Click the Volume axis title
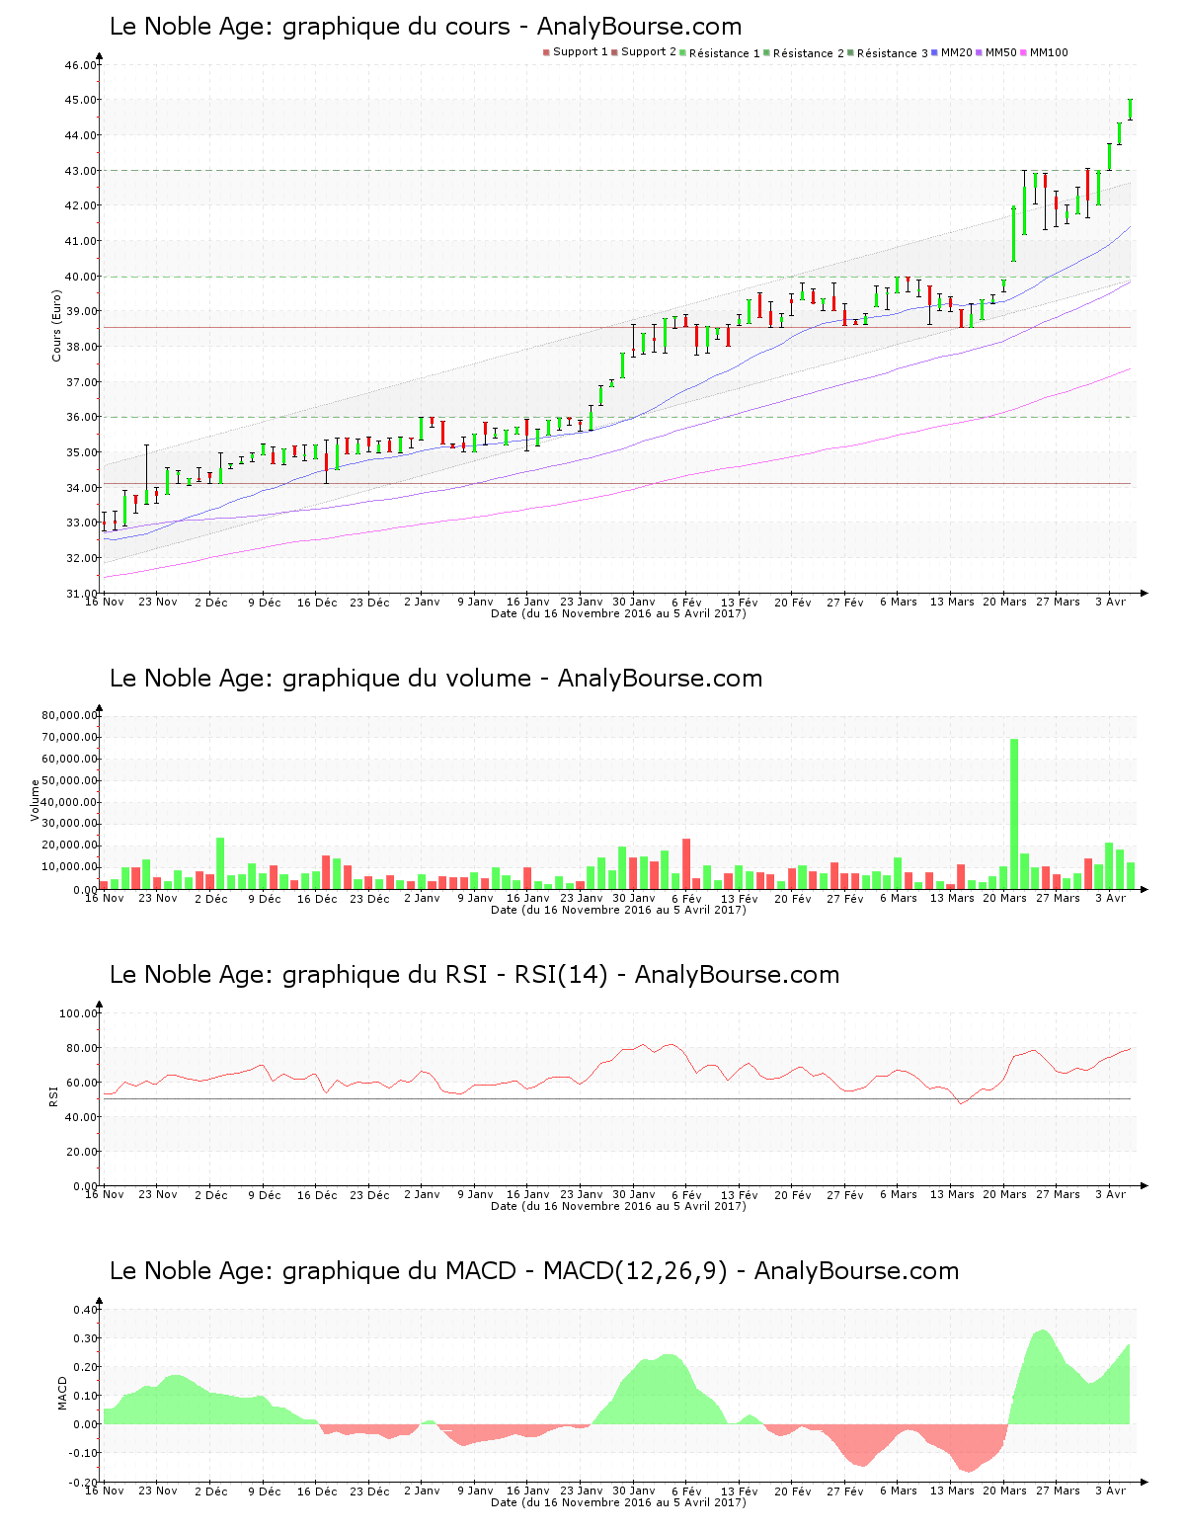 [x=36, y=800]
